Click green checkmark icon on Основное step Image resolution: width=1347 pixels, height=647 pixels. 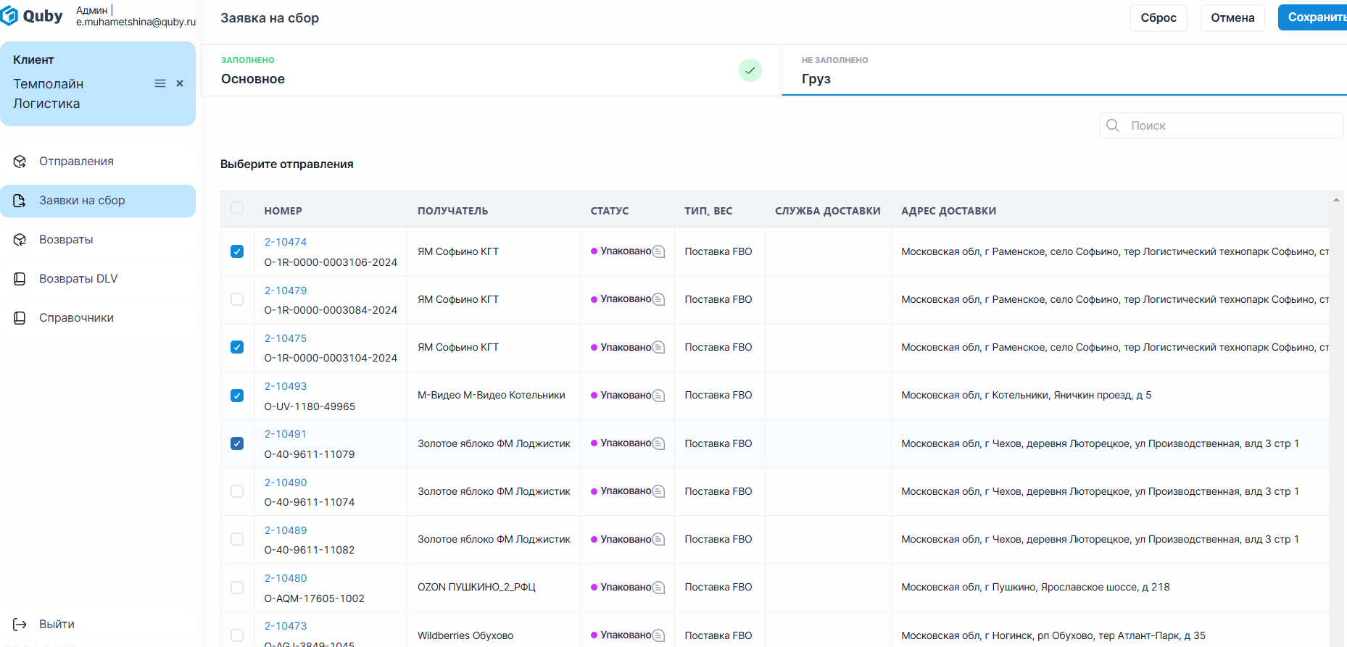pos(750,70)
